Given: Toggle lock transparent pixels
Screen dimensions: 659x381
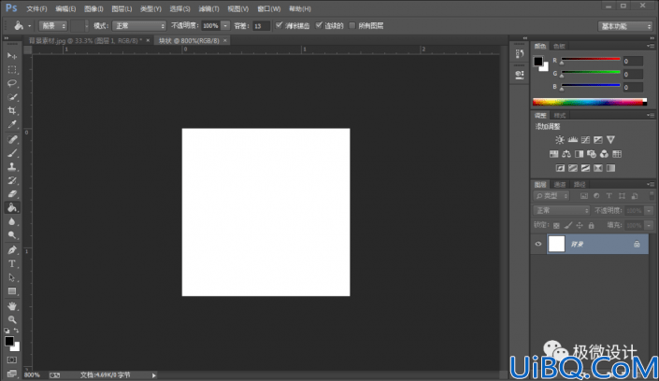Looking at the screenshot, I should (556, 226).
